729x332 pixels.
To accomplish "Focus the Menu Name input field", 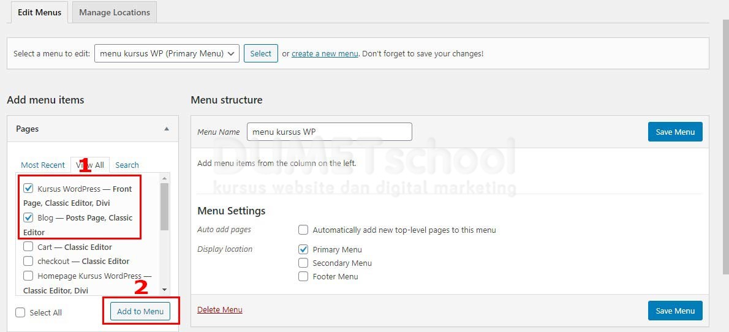I will 329,132.
